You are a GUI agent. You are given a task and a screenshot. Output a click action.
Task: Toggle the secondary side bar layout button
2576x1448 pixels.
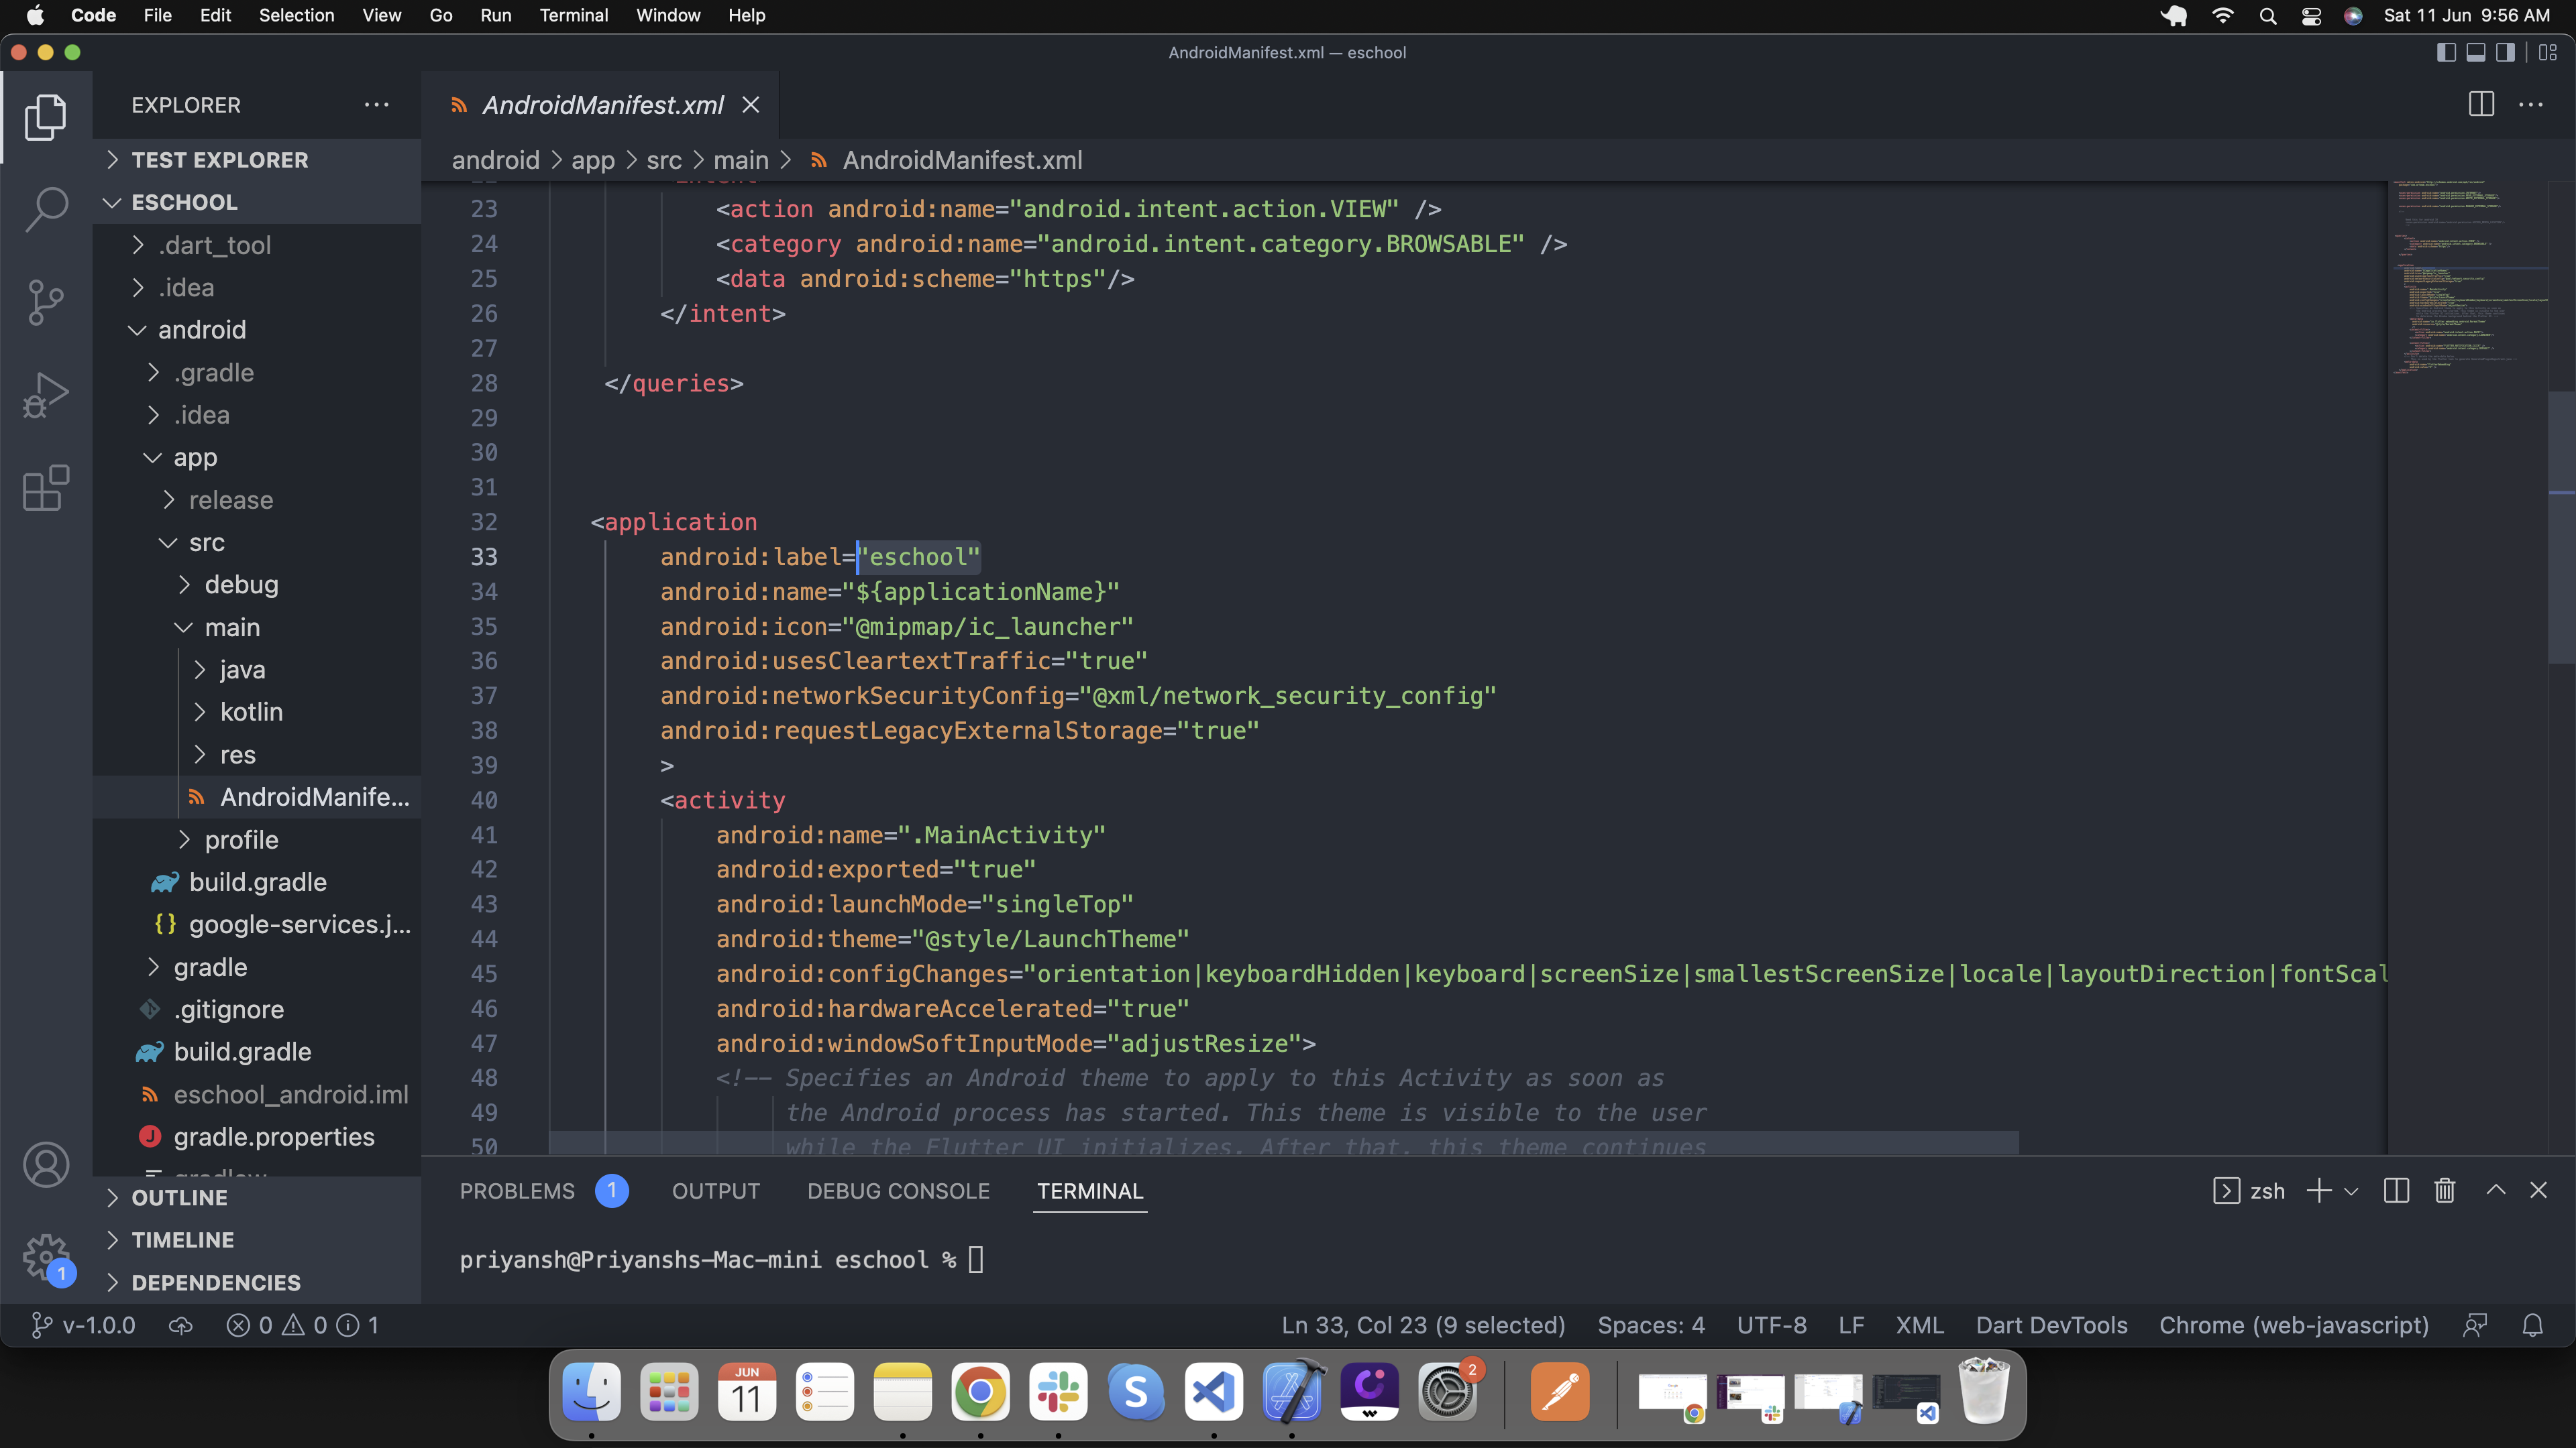click(x=2505, y=53)
